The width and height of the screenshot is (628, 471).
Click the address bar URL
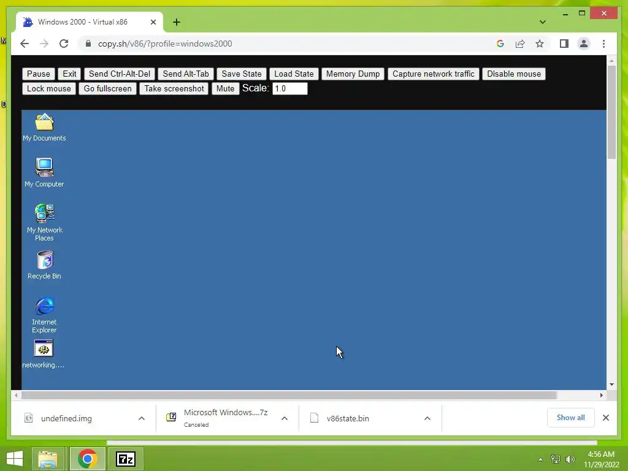pos(165,44)
